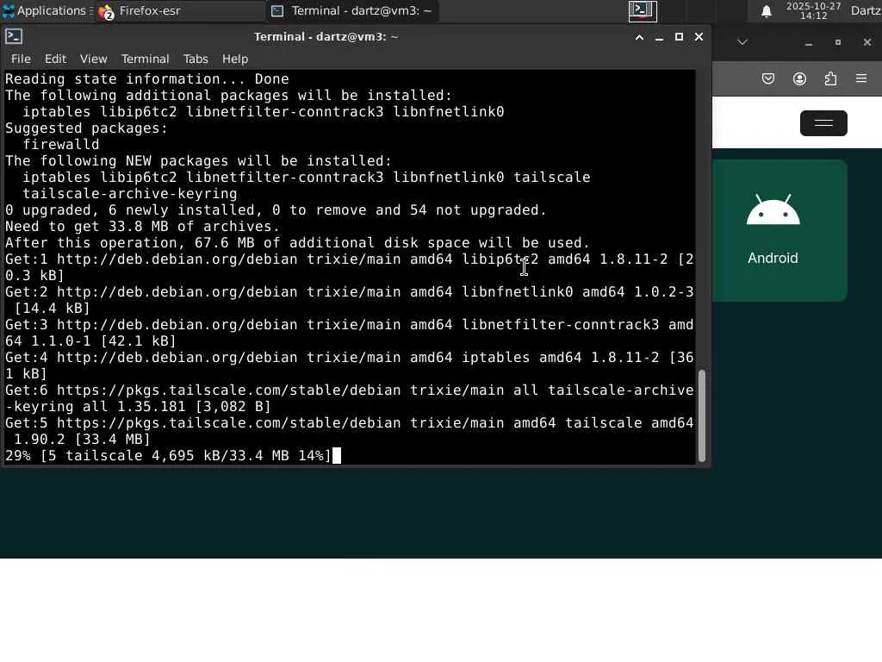The height and width of the screenshot is (662, 882).
Task: Click the date and time clock
Action: pos(813,10)
